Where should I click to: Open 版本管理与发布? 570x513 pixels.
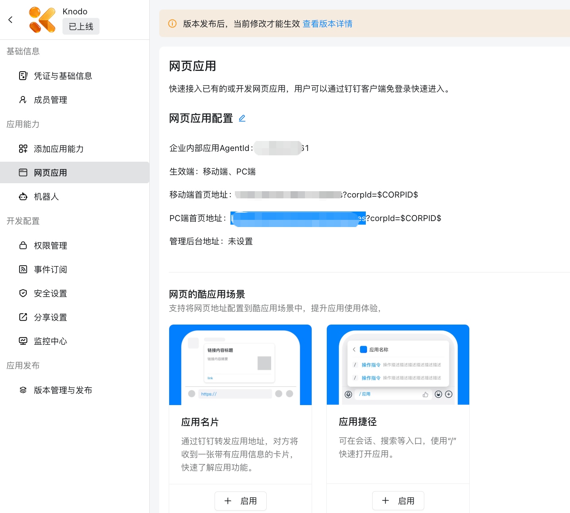pyautogui.click(x=63, y=390)
